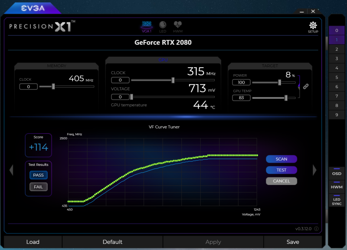
Task: Click the memory clock slider handle
Action: 53,86
